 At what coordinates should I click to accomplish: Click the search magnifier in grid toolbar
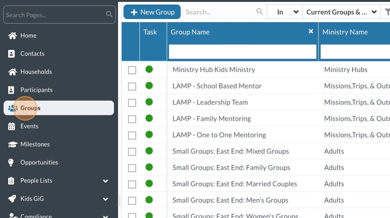tap(259, 12)
